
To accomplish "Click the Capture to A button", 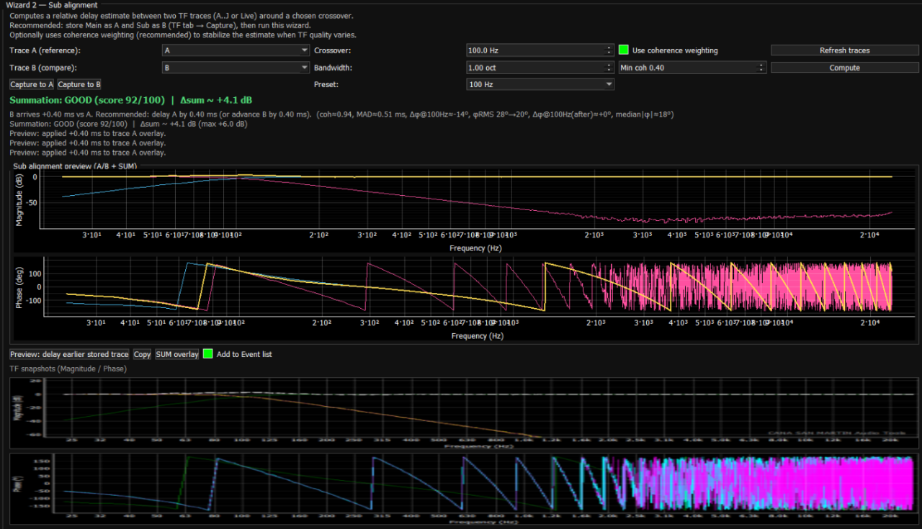I will 32,85.
